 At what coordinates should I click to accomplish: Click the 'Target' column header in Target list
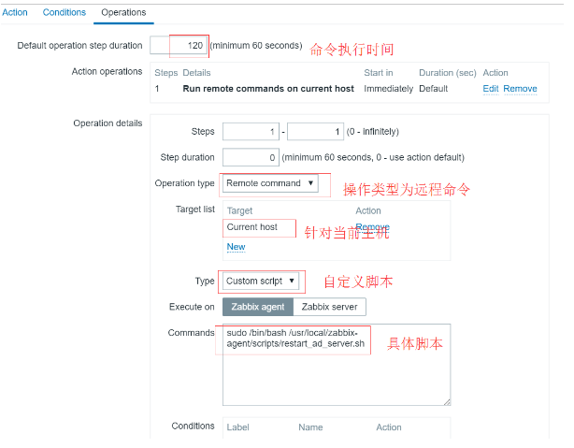click(x=239, y=211)
